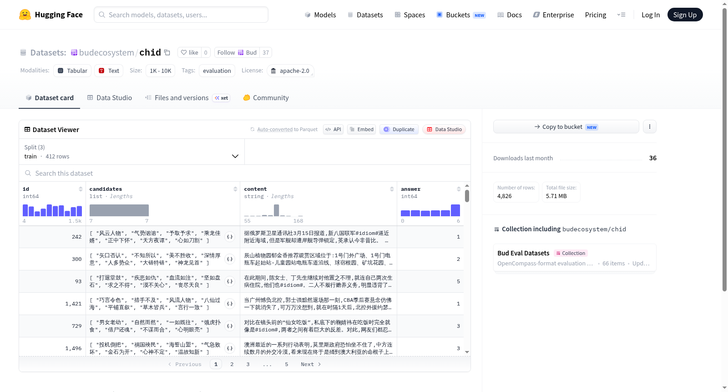Expand candidates cell in row 1,421
Screen dimensions: 728x392
[230, 304]
